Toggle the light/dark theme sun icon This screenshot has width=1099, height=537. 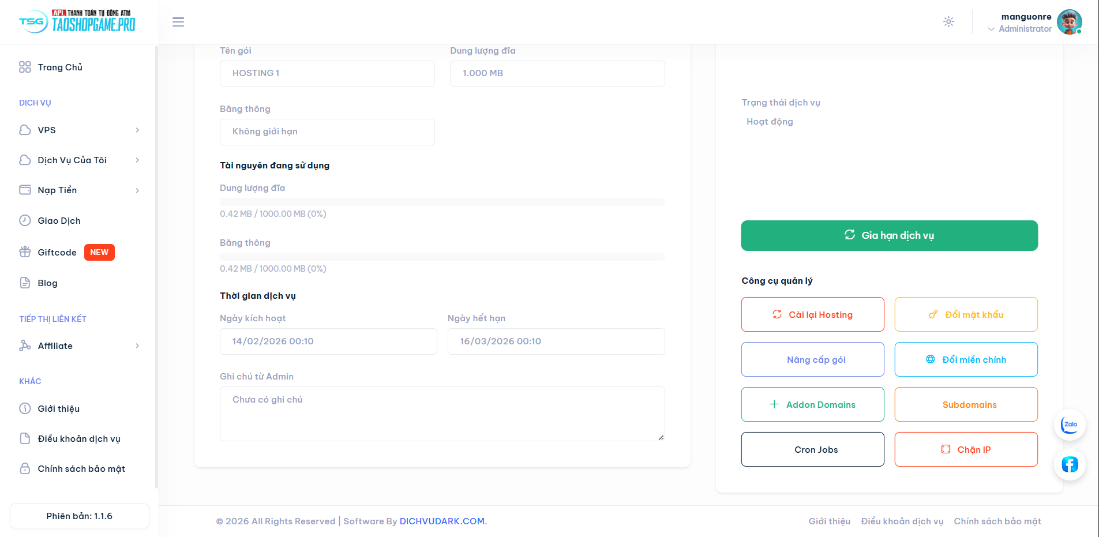point(948,22)
